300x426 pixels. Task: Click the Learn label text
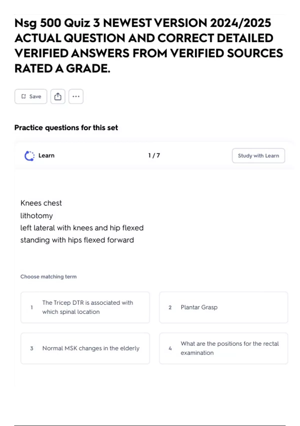[46, 156]
